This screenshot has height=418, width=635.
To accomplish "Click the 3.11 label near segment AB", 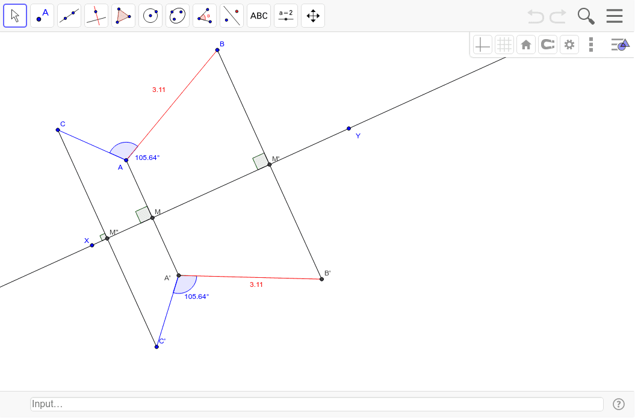I will click(159, 90).
